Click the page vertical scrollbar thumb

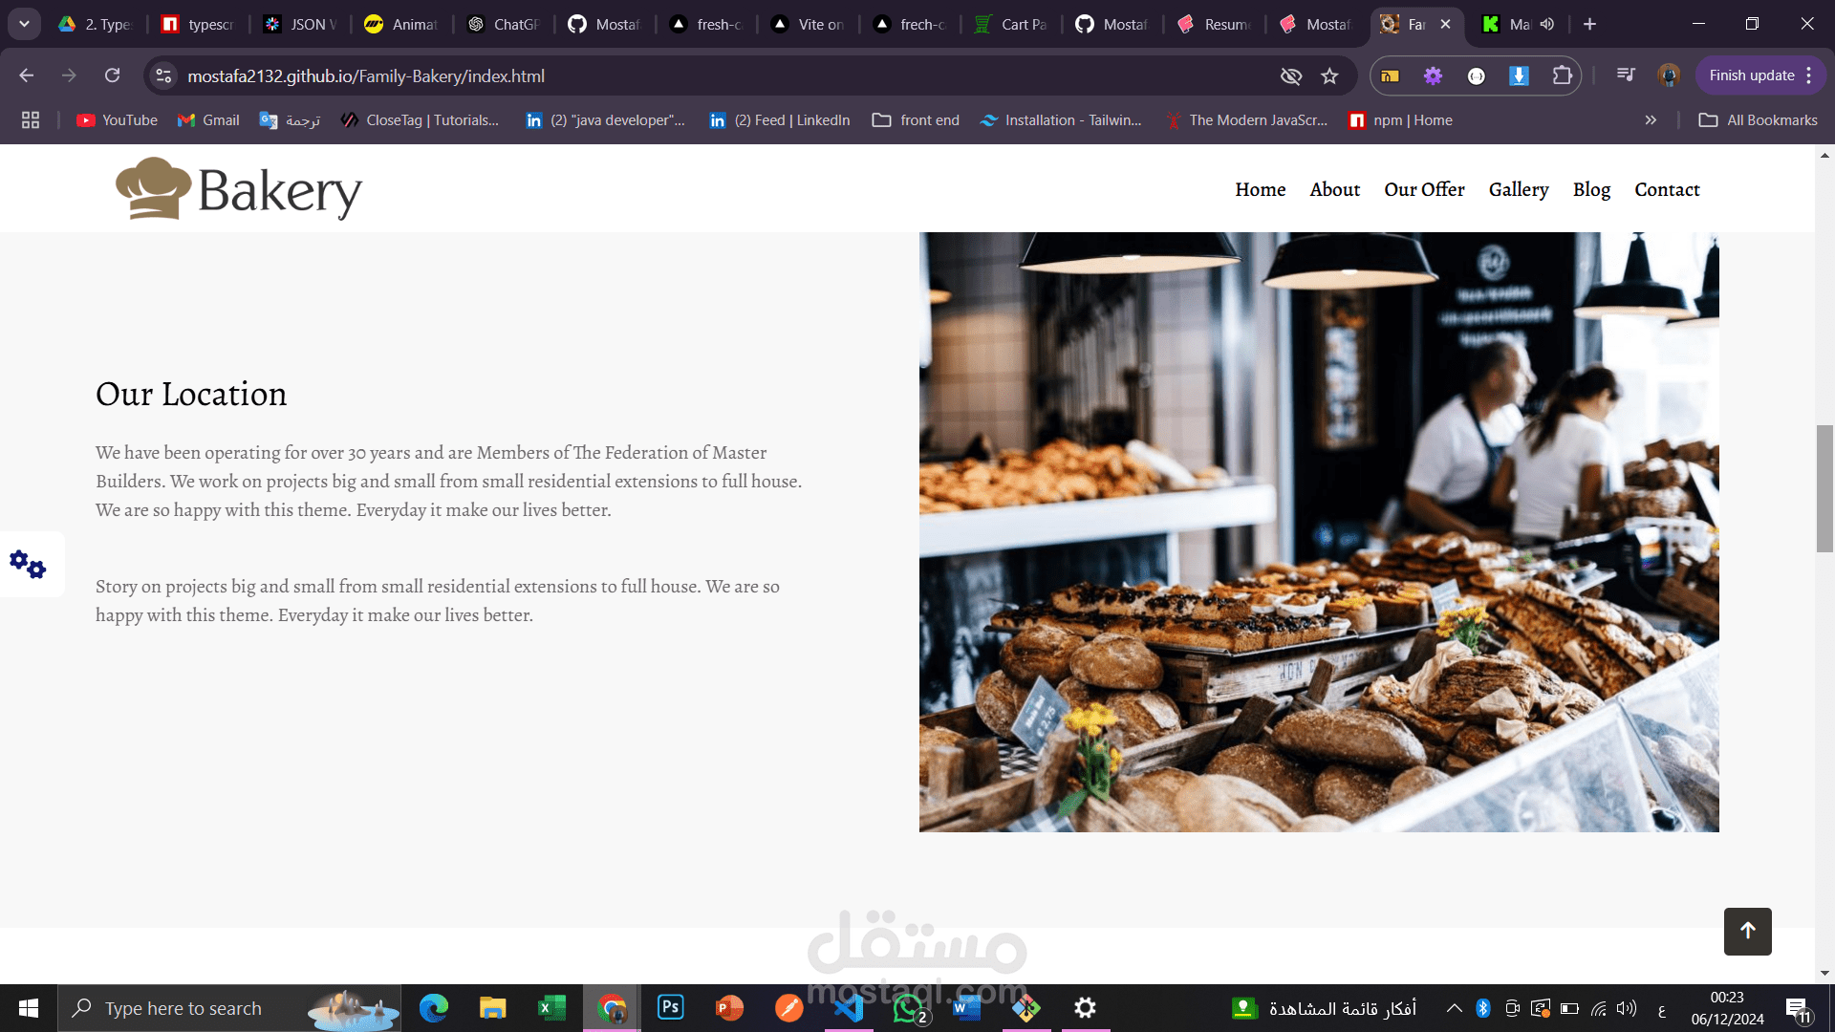tap(1824, 487)
